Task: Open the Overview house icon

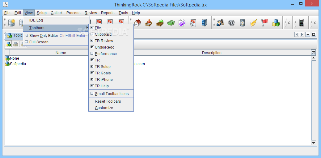Action: (x=138, y=23)
